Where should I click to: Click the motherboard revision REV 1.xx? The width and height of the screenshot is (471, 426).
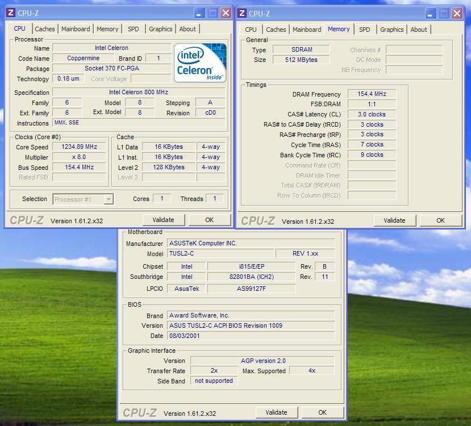305,253
